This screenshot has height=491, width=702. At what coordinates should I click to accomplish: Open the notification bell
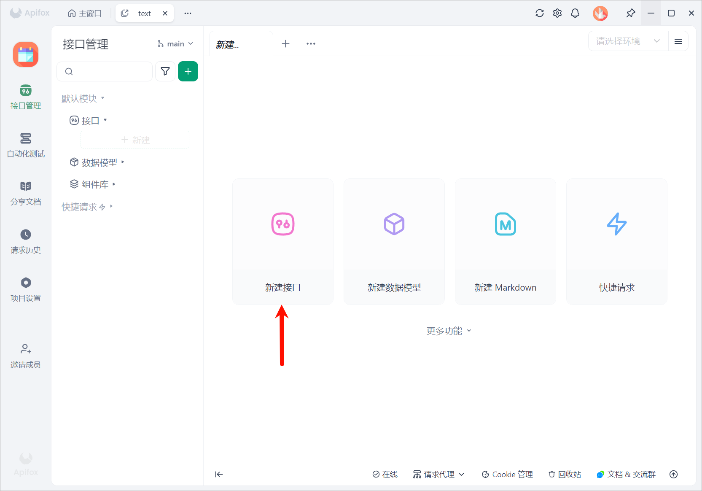pos(575,13)
